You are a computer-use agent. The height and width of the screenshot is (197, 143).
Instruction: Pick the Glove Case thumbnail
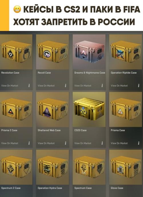point(126,167)
